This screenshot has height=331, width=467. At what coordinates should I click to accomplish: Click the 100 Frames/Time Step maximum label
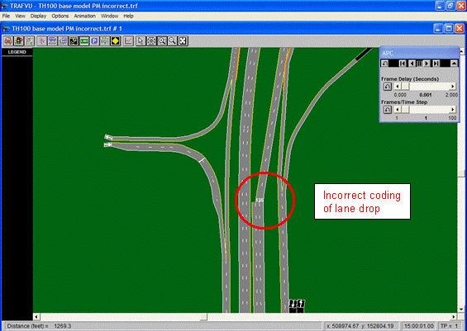point(452,118)
